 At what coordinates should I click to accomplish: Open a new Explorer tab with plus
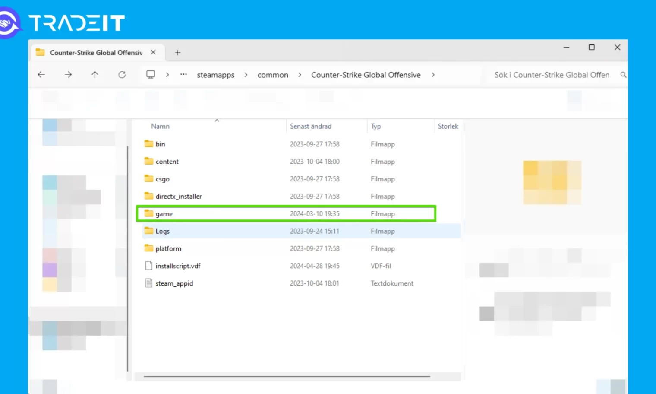[178, 53]
